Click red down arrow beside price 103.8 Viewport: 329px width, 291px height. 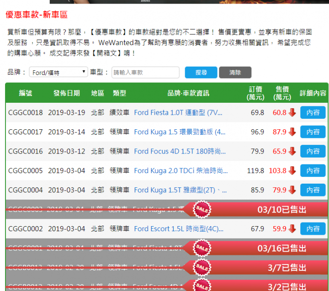pos(292,170)
